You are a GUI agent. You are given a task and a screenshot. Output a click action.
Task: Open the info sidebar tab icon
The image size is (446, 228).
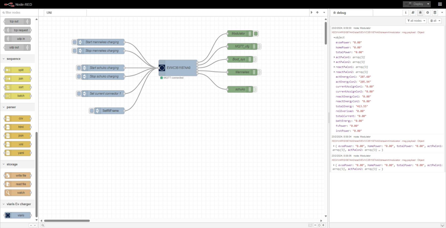[406, 13]
